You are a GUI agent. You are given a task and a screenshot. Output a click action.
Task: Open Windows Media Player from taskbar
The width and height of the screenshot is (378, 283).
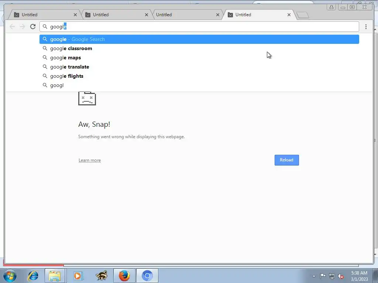[78, 276]
